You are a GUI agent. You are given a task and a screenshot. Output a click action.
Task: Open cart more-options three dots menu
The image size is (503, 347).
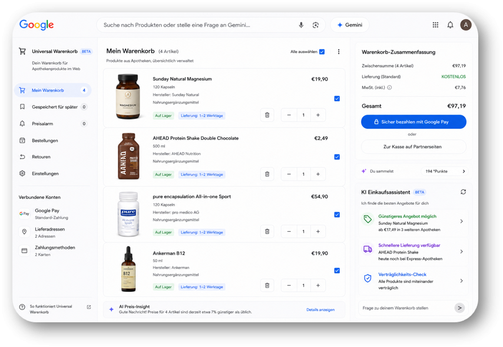tap(339, 52)
